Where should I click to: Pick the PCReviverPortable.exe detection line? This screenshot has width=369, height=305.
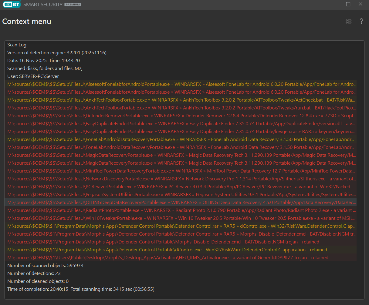point(181,187)
